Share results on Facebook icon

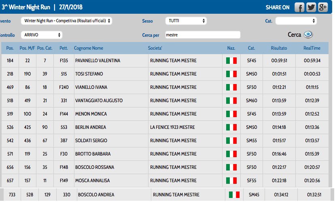click(x=299, y=7)
